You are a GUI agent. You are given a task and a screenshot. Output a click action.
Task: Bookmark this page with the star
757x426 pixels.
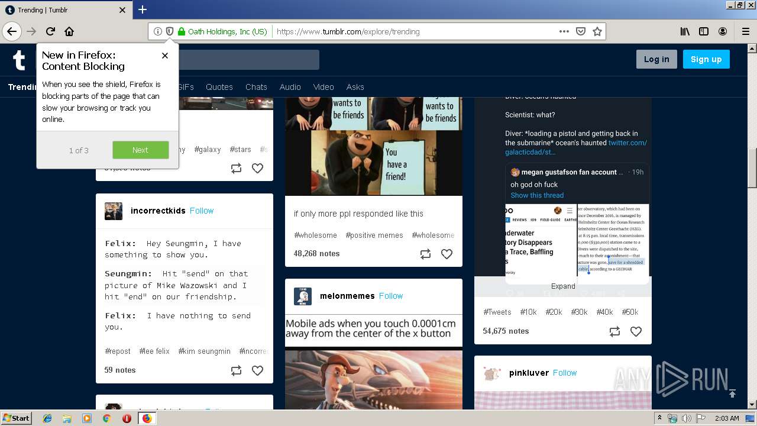(x=597, y=31)
